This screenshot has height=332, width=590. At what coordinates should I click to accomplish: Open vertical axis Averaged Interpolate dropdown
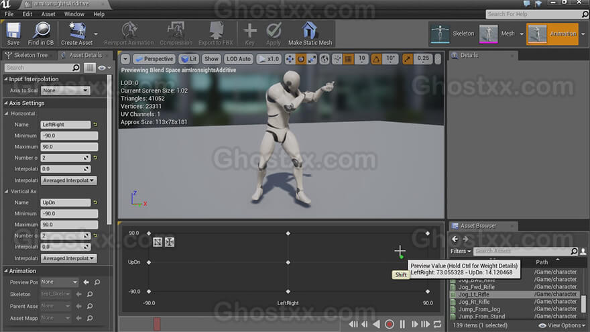(68, 259)
